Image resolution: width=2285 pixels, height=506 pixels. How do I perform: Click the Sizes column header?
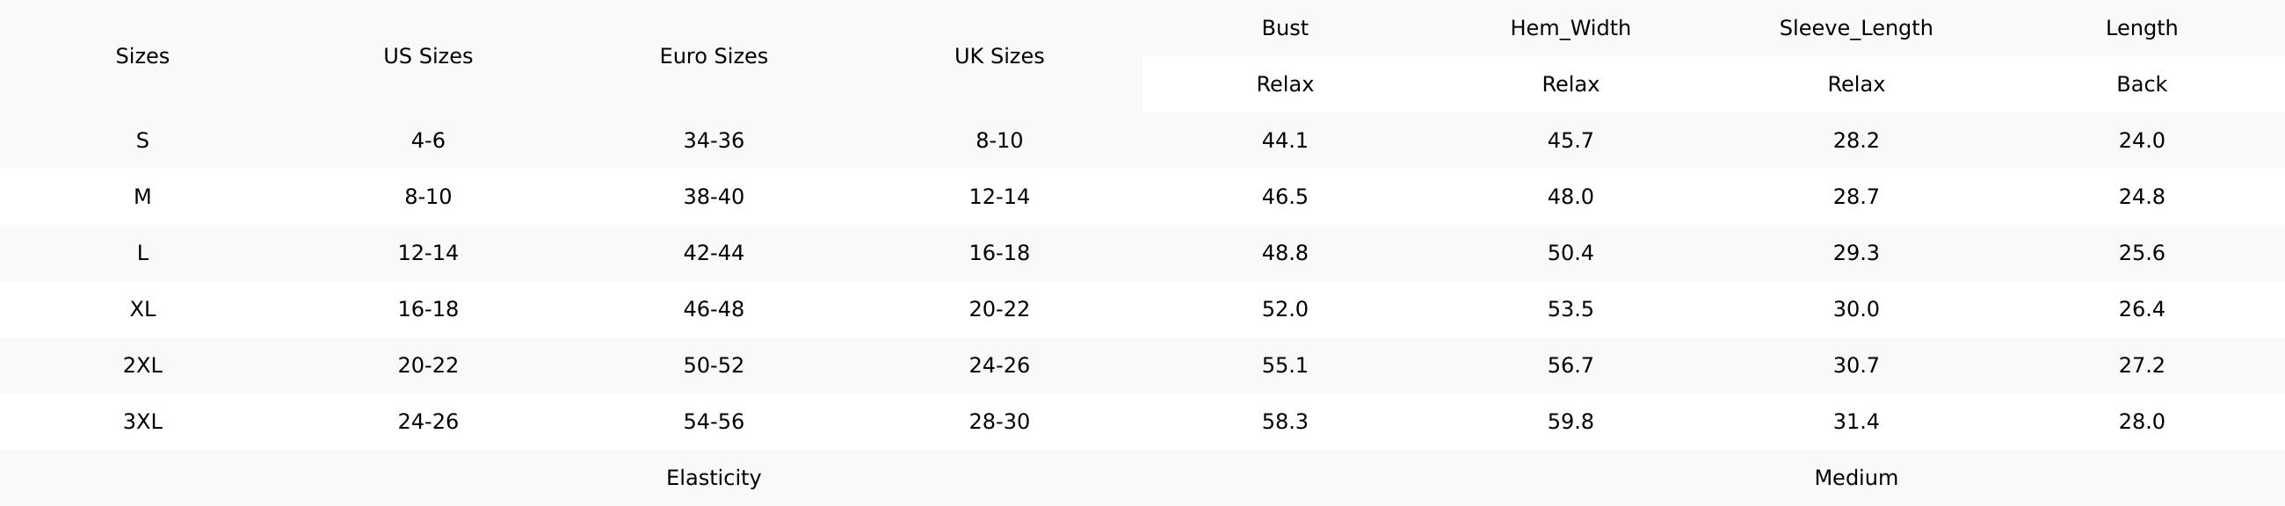141,56
